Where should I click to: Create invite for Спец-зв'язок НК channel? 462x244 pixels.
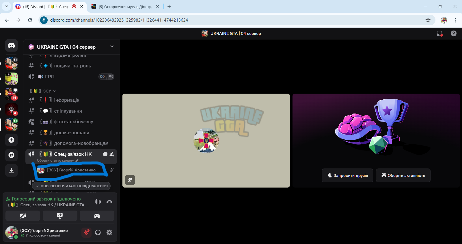[x=112, y=154]
